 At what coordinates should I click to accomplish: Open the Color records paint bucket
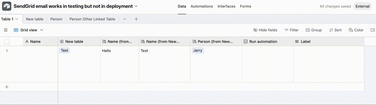[356, 30]
